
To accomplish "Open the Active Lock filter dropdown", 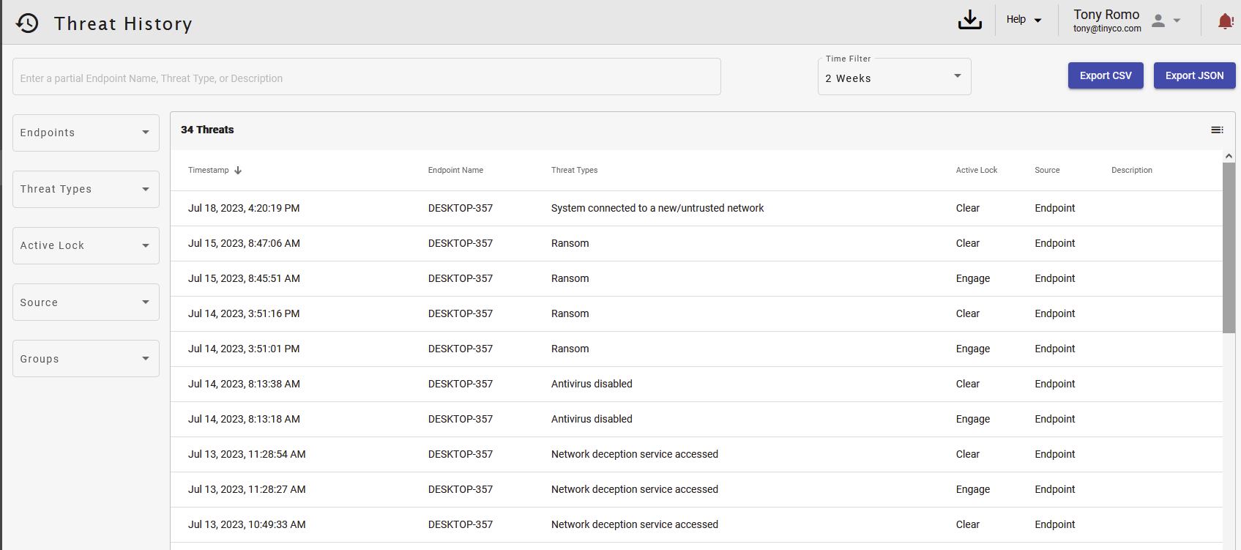I will 86,245.
